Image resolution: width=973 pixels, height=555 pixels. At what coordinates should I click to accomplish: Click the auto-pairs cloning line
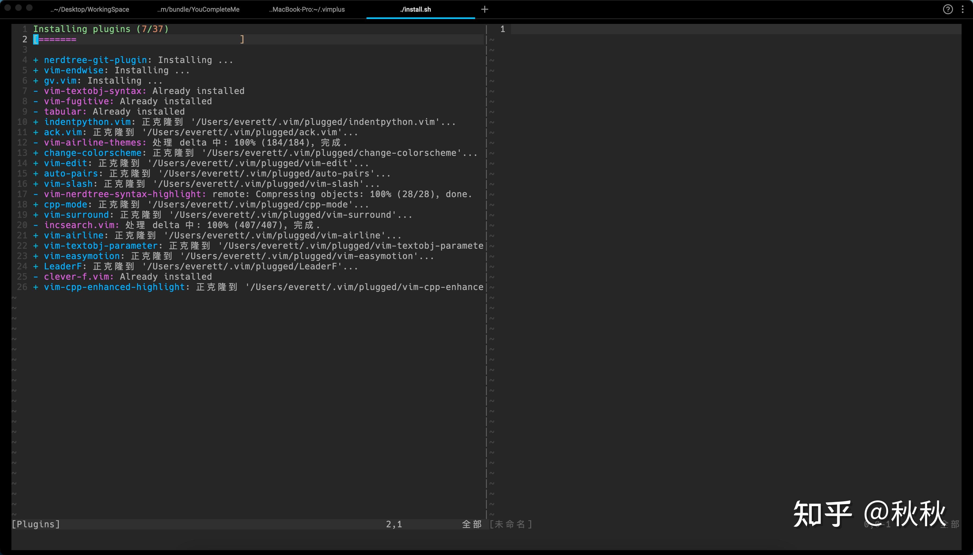coord(212,174)
